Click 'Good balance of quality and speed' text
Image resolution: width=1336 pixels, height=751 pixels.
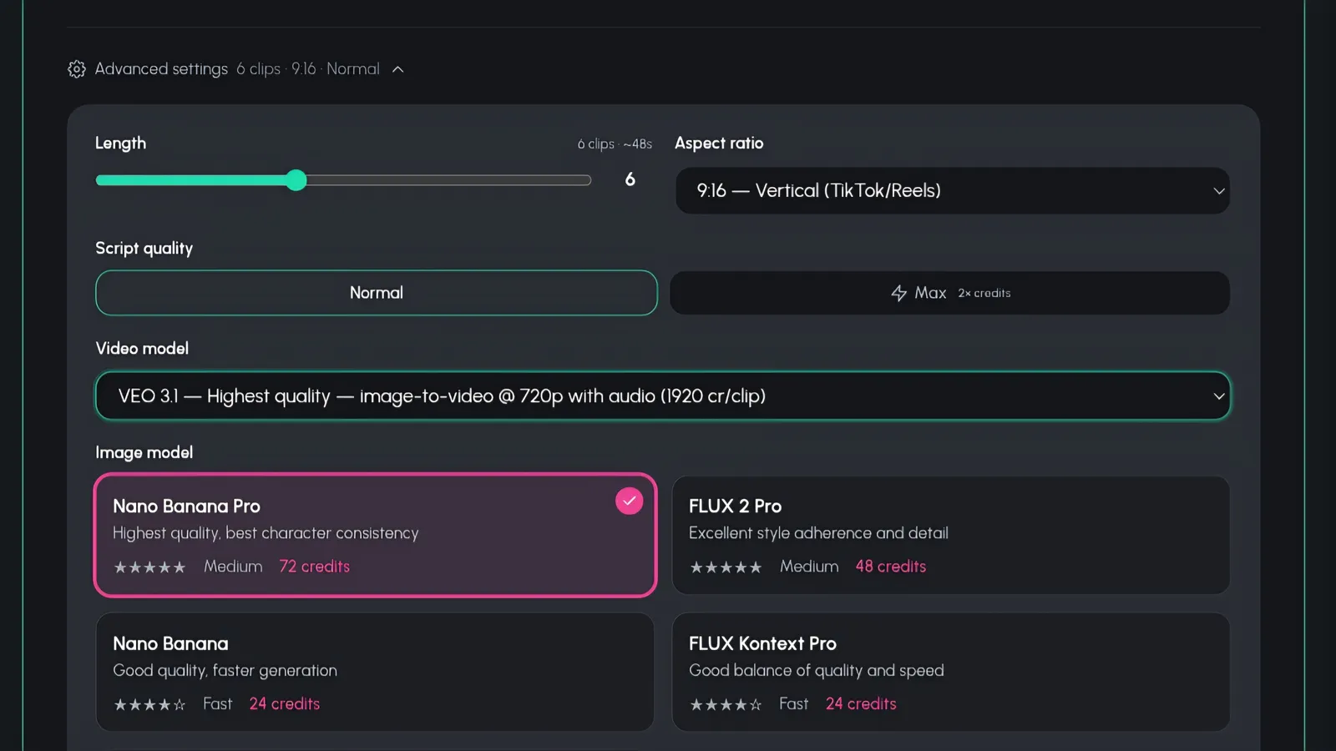[x=817, y=670]
